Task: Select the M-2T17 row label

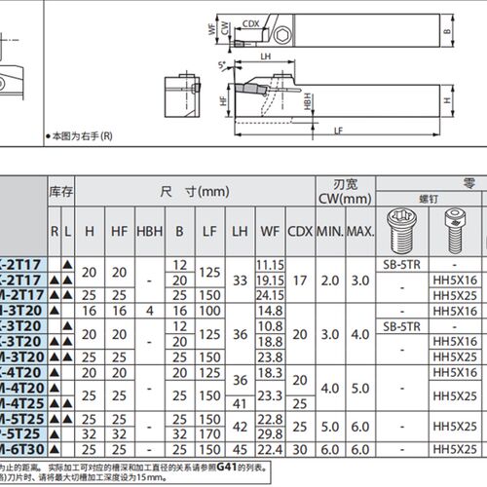Action: [x=21, y=295]
